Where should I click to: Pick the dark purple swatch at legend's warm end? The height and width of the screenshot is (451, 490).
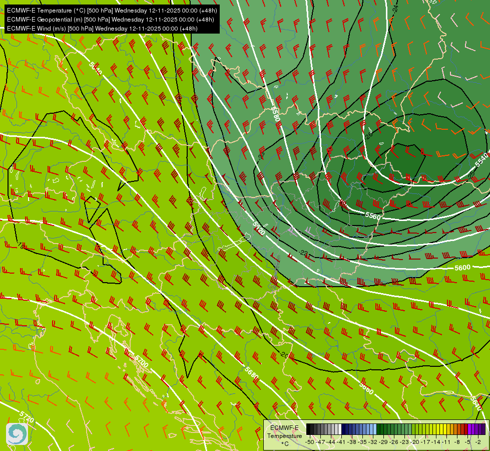[x=483, y=429]
